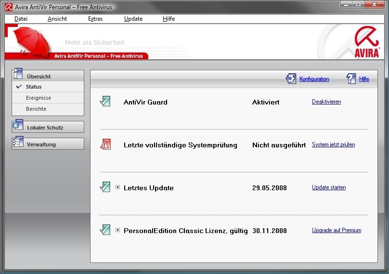The height and width of the screenshot is (274, 389).
Task: Click the Lokaler Schutz computer icon
Action: tap(18, 125)
